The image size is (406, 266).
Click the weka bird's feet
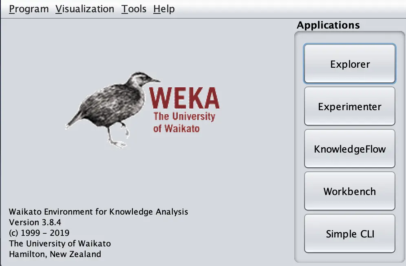coord(119,143)
